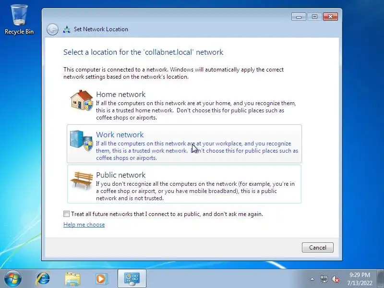Launch Internet Explorer from the taskbar
Viewport: 384px width, 288px height.
(43, 278)
